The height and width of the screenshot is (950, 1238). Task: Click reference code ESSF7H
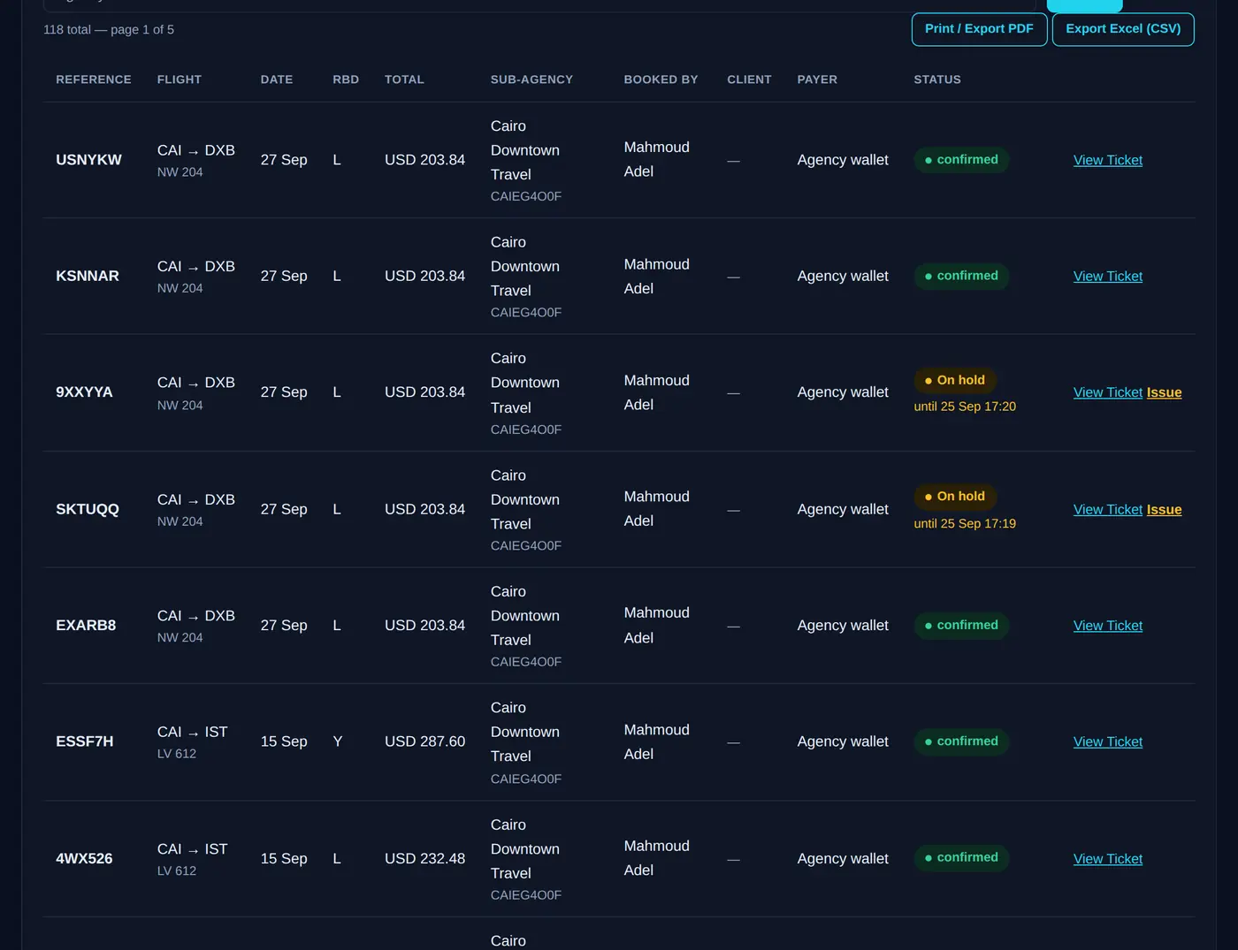click(x=85, y=741)
